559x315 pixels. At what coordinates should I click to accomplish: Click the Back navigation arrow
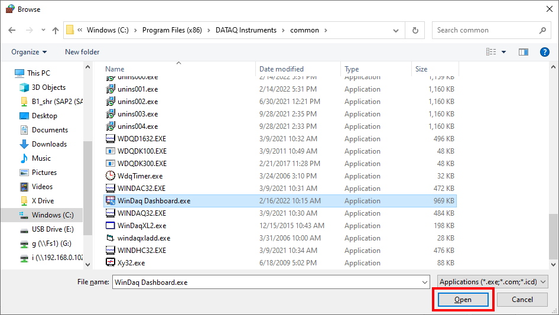12,30
